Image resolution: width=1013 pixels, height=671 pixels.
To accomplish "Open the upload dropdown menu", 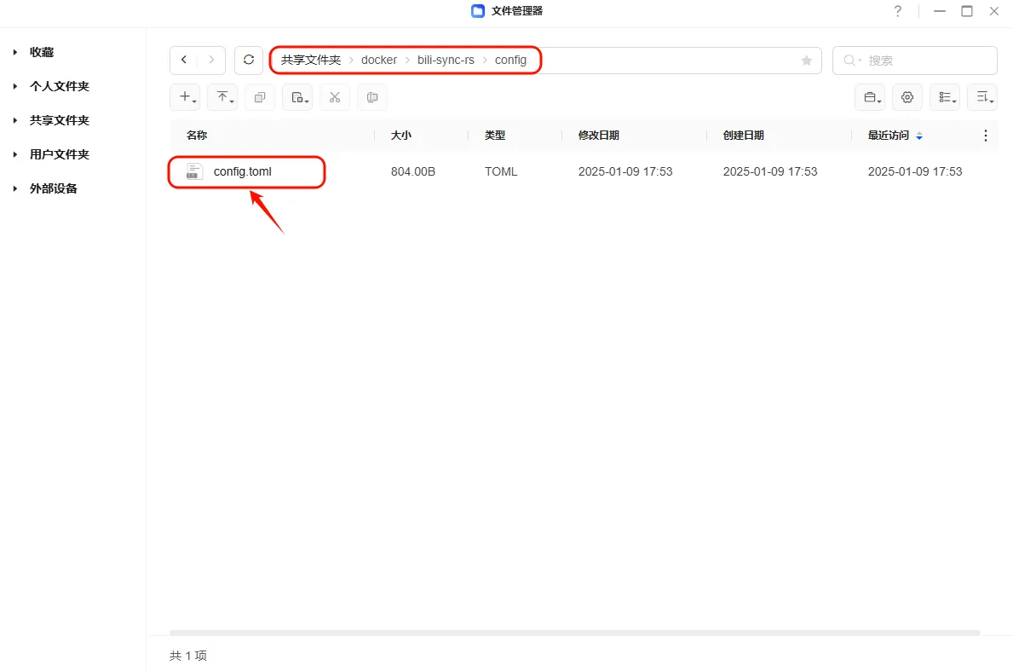I will pos(223,98).
